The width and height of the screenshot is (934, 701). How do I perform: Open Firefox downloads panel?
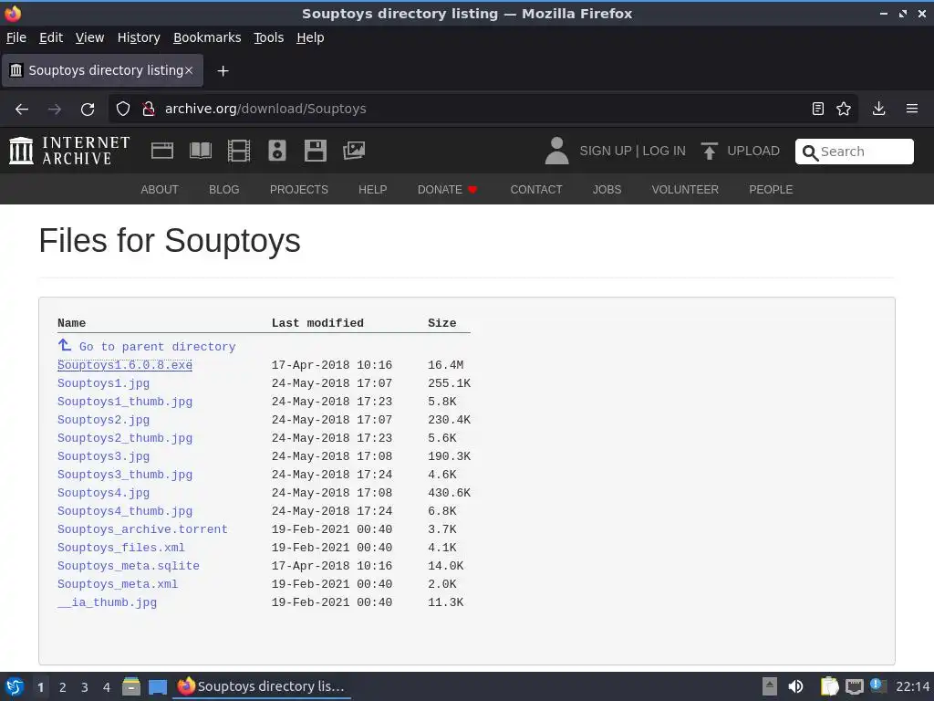tap(878, 109)
